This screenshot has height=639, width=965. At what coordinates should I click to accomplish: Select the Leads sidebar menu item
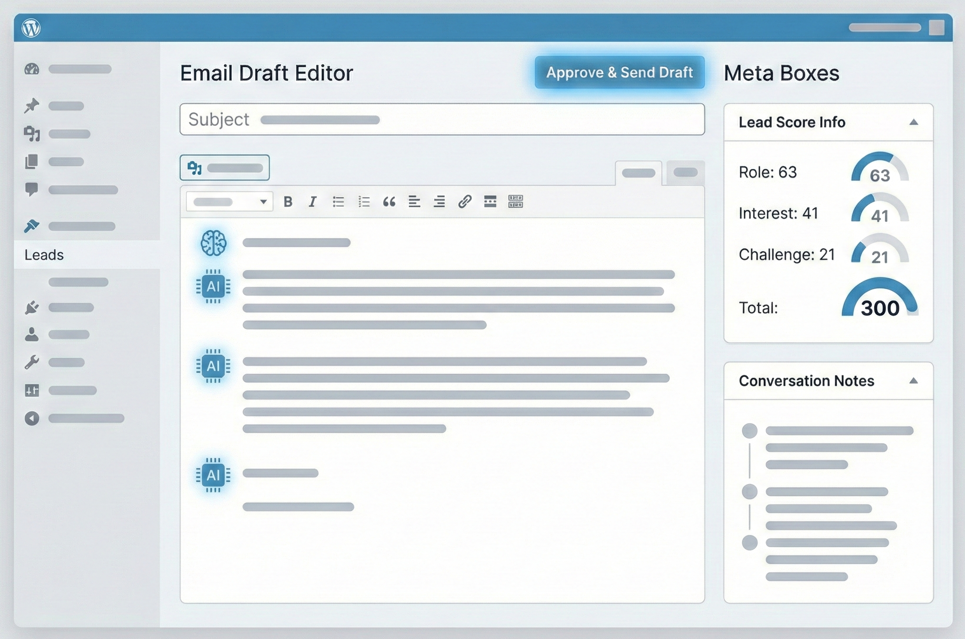point(44,255)
